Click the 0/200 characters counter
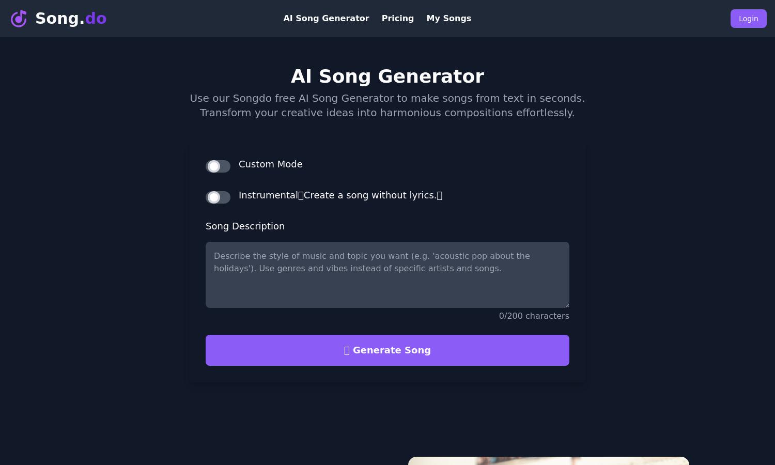This screenshot has width=775, height=465. [x=534, y=316]
